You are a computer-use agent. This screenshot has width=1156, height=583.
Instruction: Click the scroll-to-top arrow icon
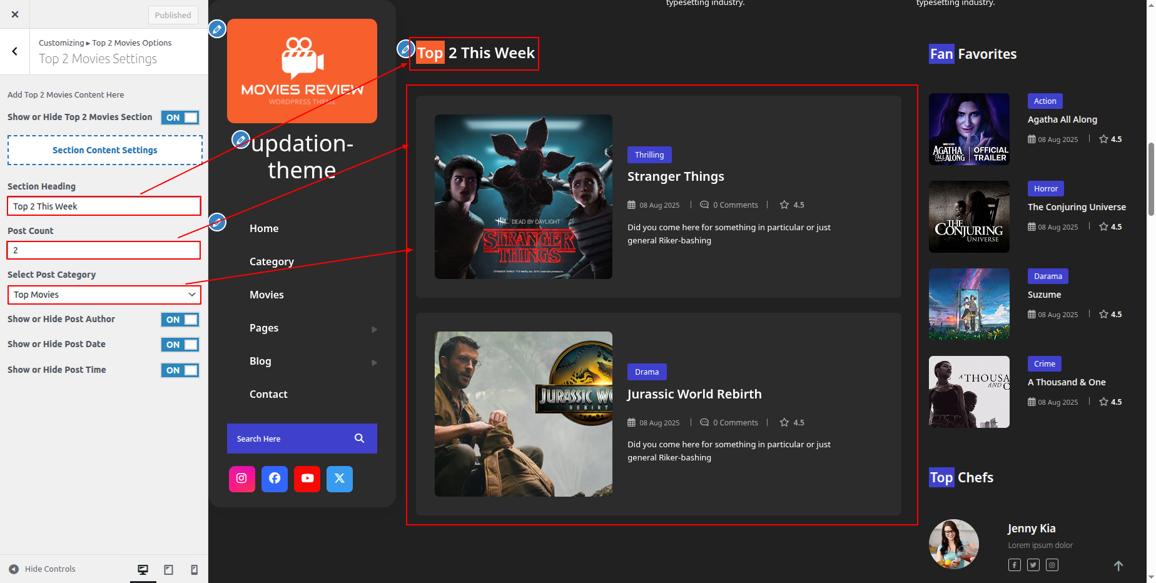[1118, 565]
